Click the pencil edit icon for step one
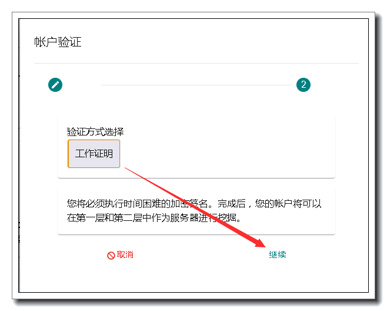The height and width of the screenshot is (311, 387). point(55,85)
